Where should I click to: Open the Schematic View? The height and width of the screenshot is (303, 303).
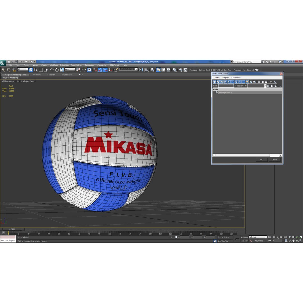click(168, 70)
